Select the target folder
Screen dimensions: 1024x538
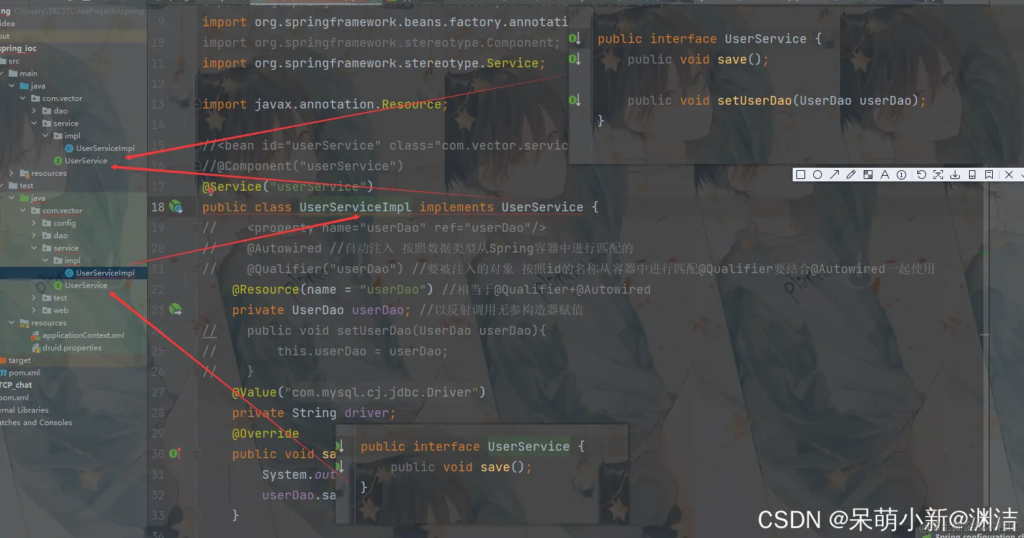pyautogui.click(x=15, y=360)
